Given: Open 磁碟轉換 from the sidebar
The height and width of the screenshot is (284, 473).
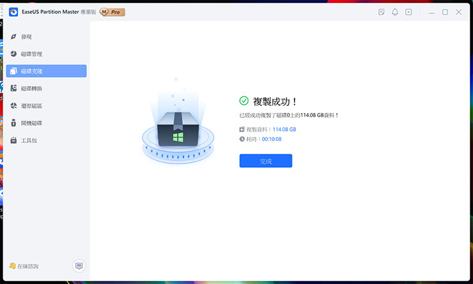Looking at the screenshot, I should click(x=46, y=89).
